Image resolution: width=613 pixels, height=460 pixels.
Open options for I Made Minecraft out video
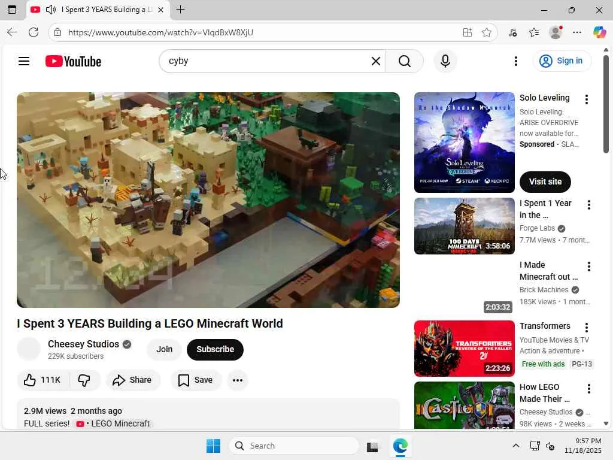click(589, 267)
